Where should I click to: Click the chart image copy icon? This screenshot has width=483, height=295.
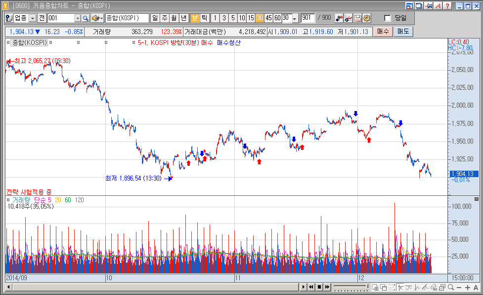point(442,288)
